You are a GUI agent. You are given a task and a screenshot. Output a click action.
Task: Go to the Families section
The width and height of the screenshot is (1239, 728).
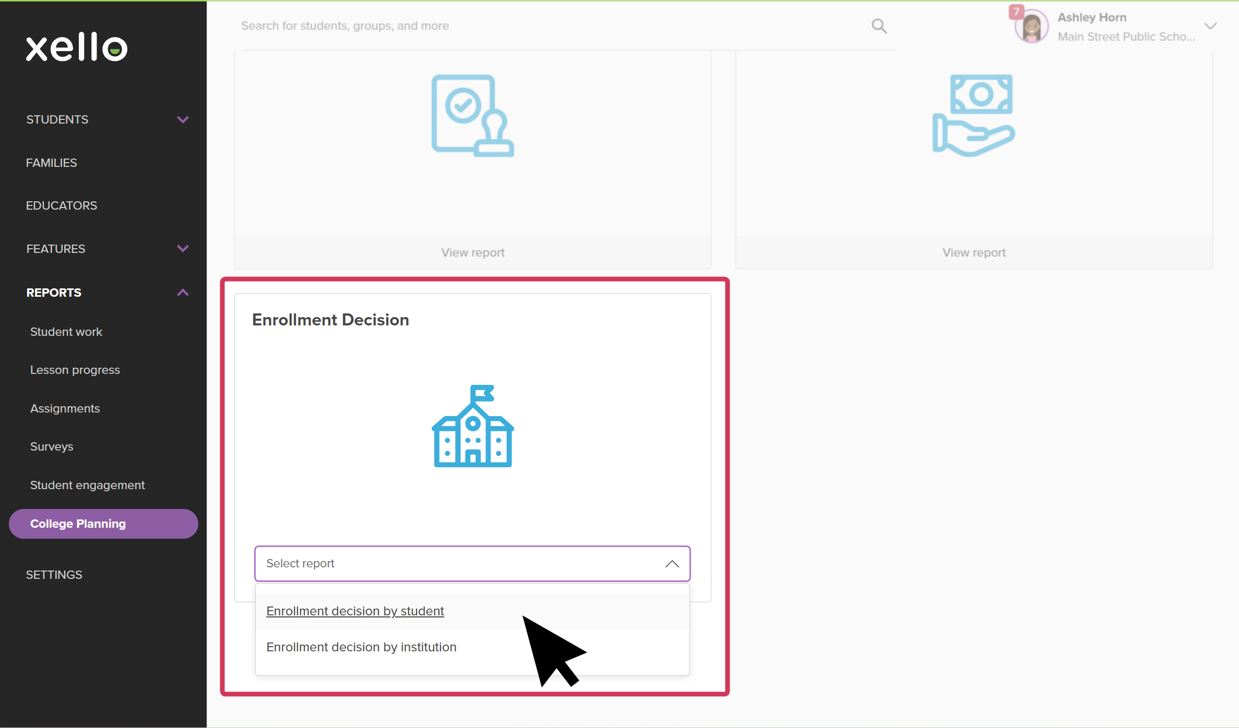(x=51, y=163)
